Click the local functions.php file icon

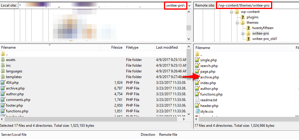coord(3,111)
